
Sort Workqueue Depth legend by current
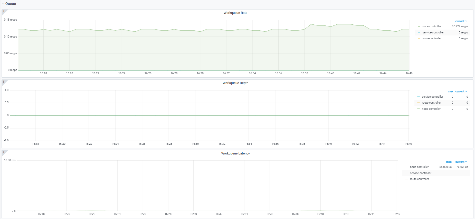pyautogui.click(x=461, y=92)
